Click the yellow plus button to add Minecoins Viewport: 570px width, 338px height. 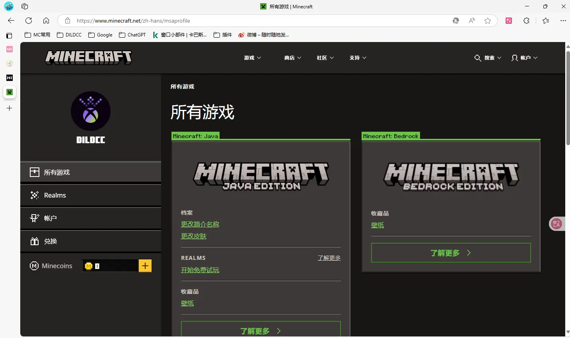(145, 266)
